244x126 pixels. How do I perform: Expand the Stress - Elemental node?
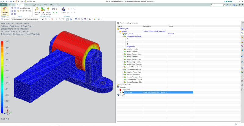pos(123,52)
